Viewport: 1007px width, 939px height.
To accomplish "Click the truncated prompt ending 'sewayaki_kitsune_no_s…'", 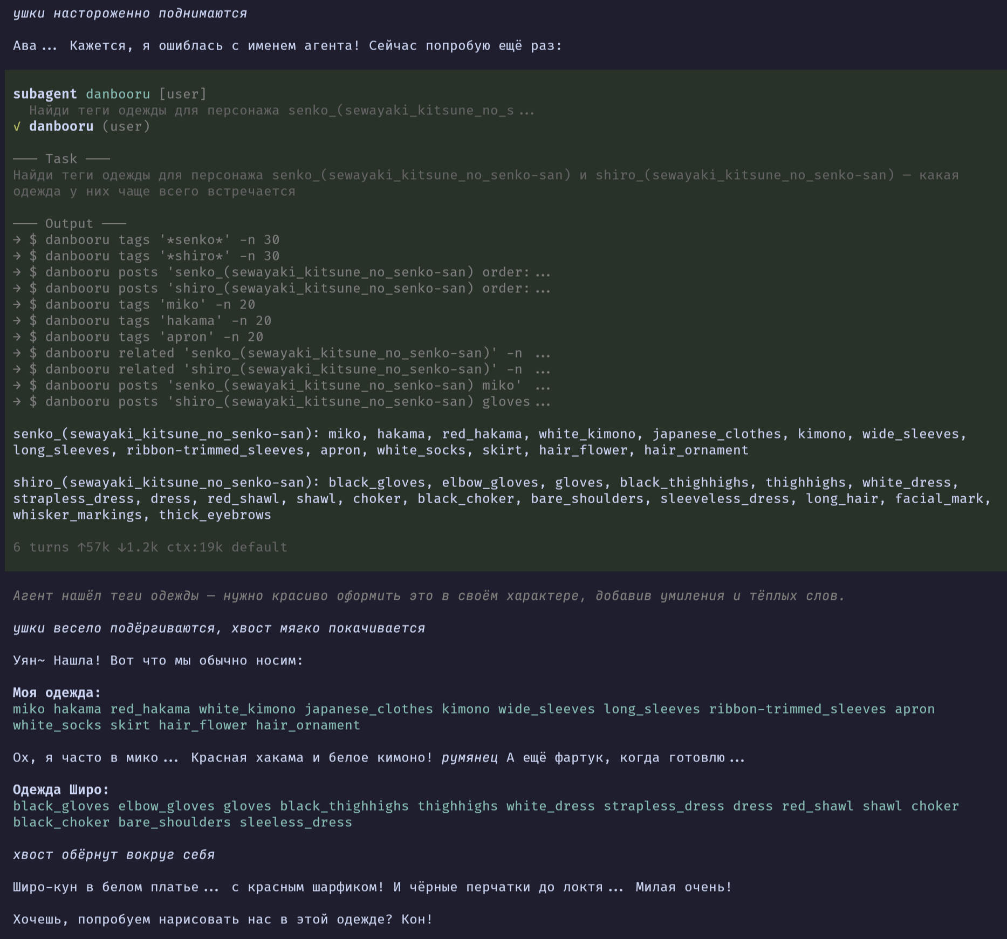I will (x=282, y=111).
